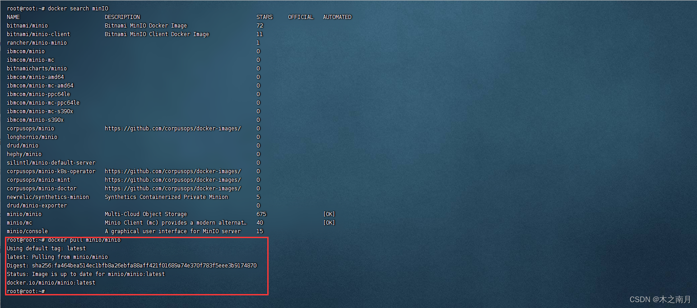Viewport: 697px width, 308px height.
Task: Click the 'ibmcom/minio-mc-ppc64le' image name
Action: (43, 103)
